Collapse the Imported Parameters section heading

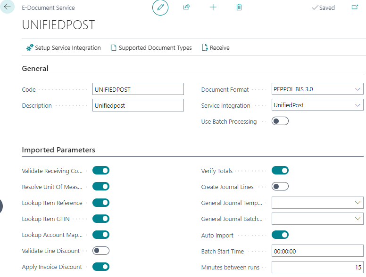[x=58, y=150]
